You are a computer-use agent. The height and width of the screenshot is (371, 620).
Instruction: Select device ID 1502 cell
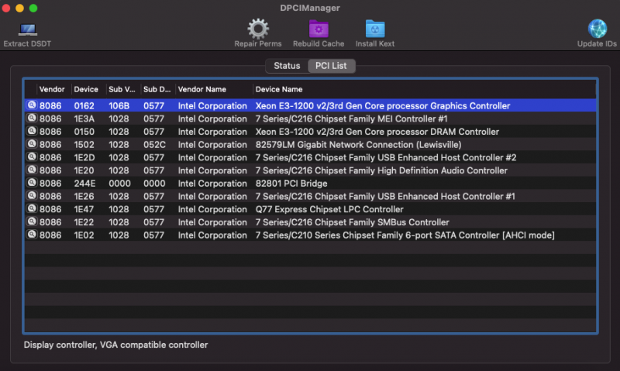coord(84,145)
